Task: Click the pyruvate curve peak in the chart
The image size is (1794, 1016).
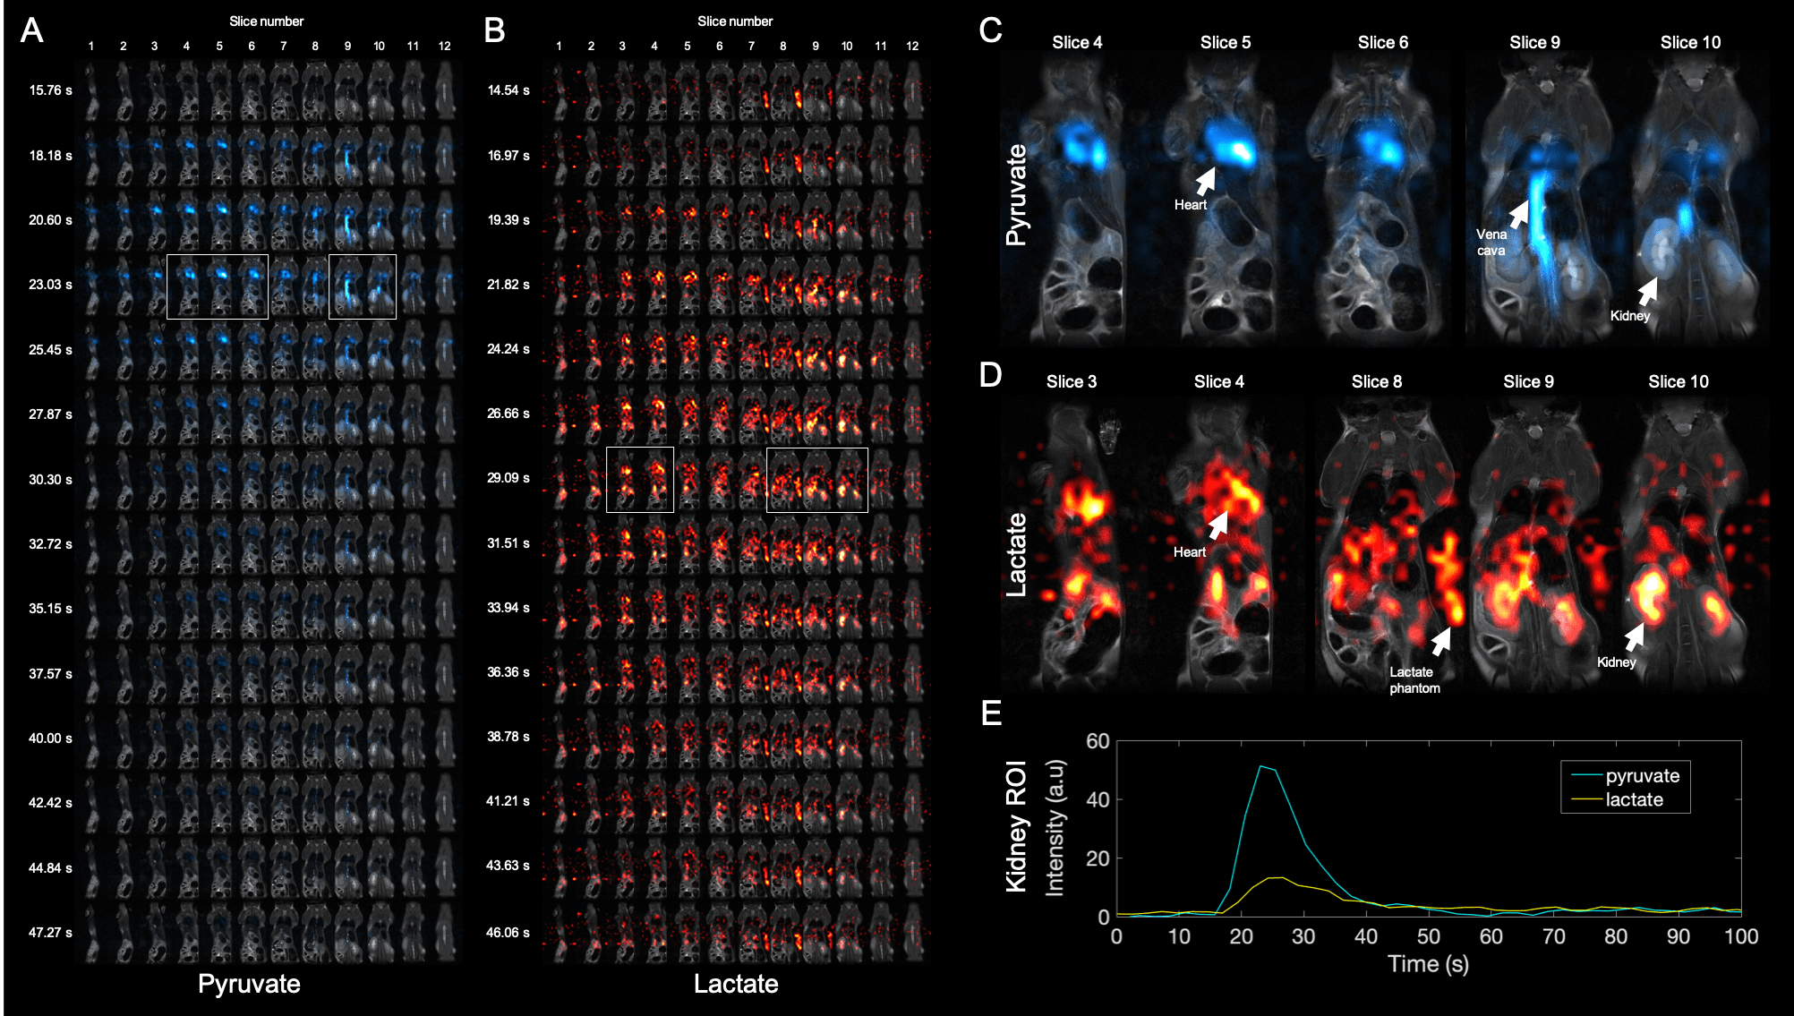Action: (1261, 766)
